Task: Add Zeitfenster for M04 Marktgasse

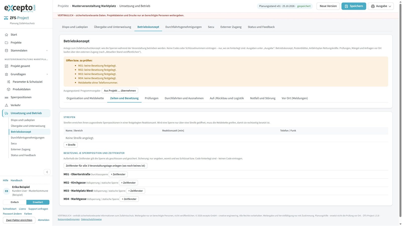Action: [x=129, y=199]
